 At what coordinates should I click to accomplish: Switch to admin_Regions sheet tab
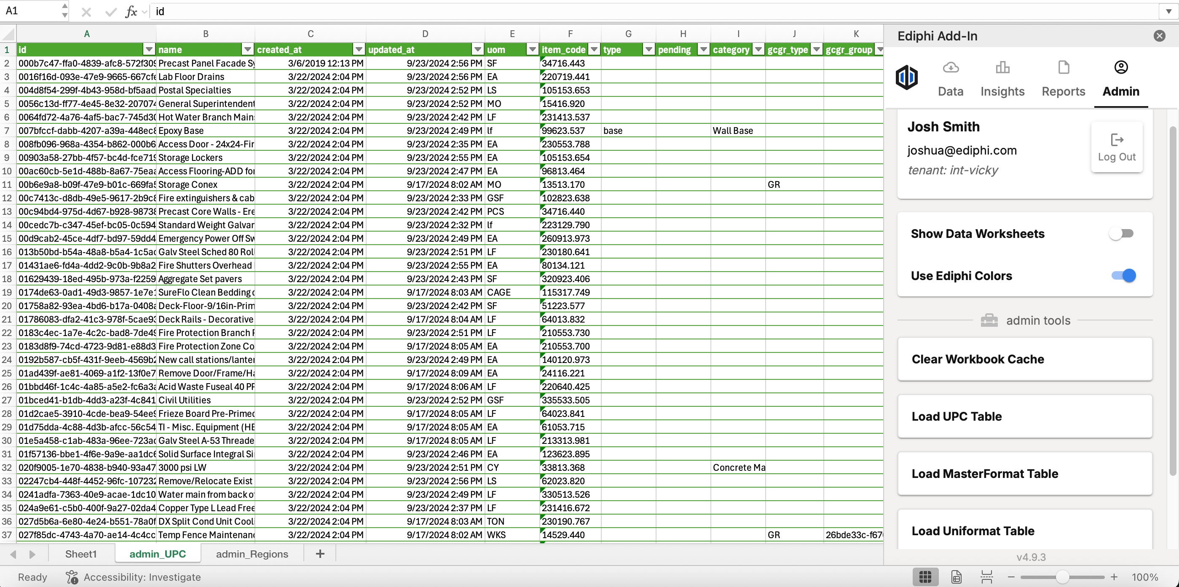(252, 554)
